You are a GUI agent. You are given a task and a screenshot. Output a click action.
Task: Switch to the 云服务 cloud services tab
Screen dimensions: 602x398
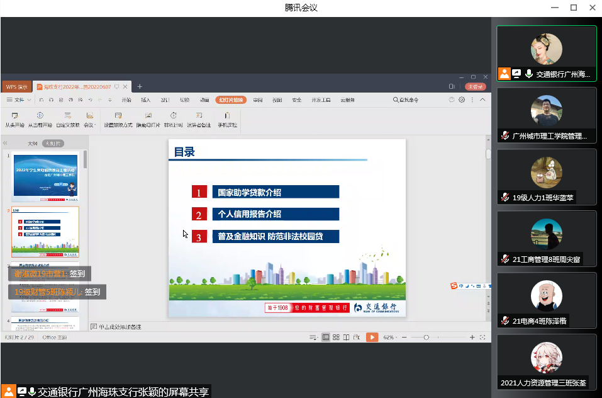347,100
